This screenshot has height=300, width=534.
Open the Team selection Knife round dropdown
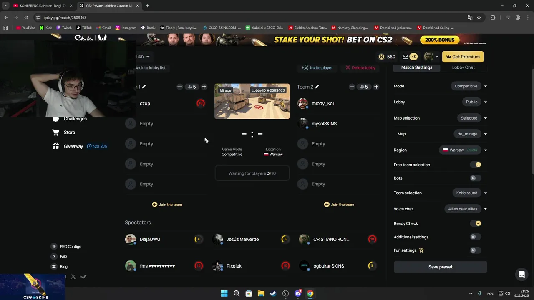click(469, 193)
